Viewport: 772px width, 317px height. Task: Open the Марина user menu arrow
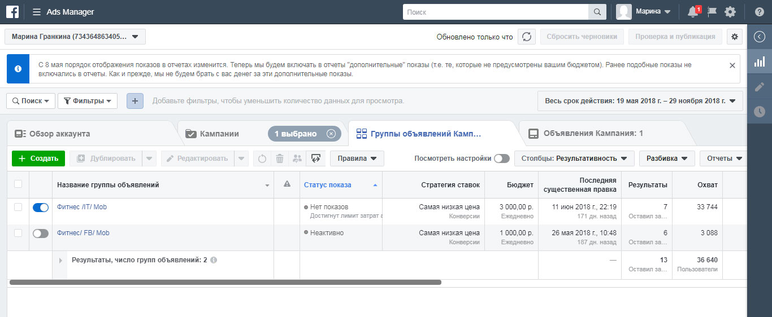667,12
